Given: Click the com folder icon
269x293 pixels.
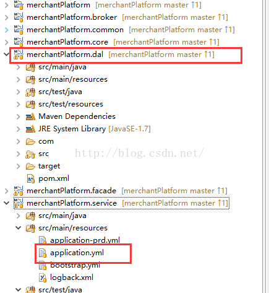Looking at the screenshot, I should [30, 141].
